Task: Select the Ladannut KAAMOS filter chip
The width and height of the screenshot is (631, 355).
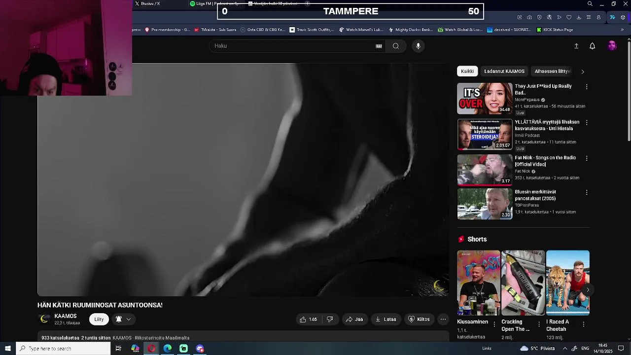Action: 504,71
